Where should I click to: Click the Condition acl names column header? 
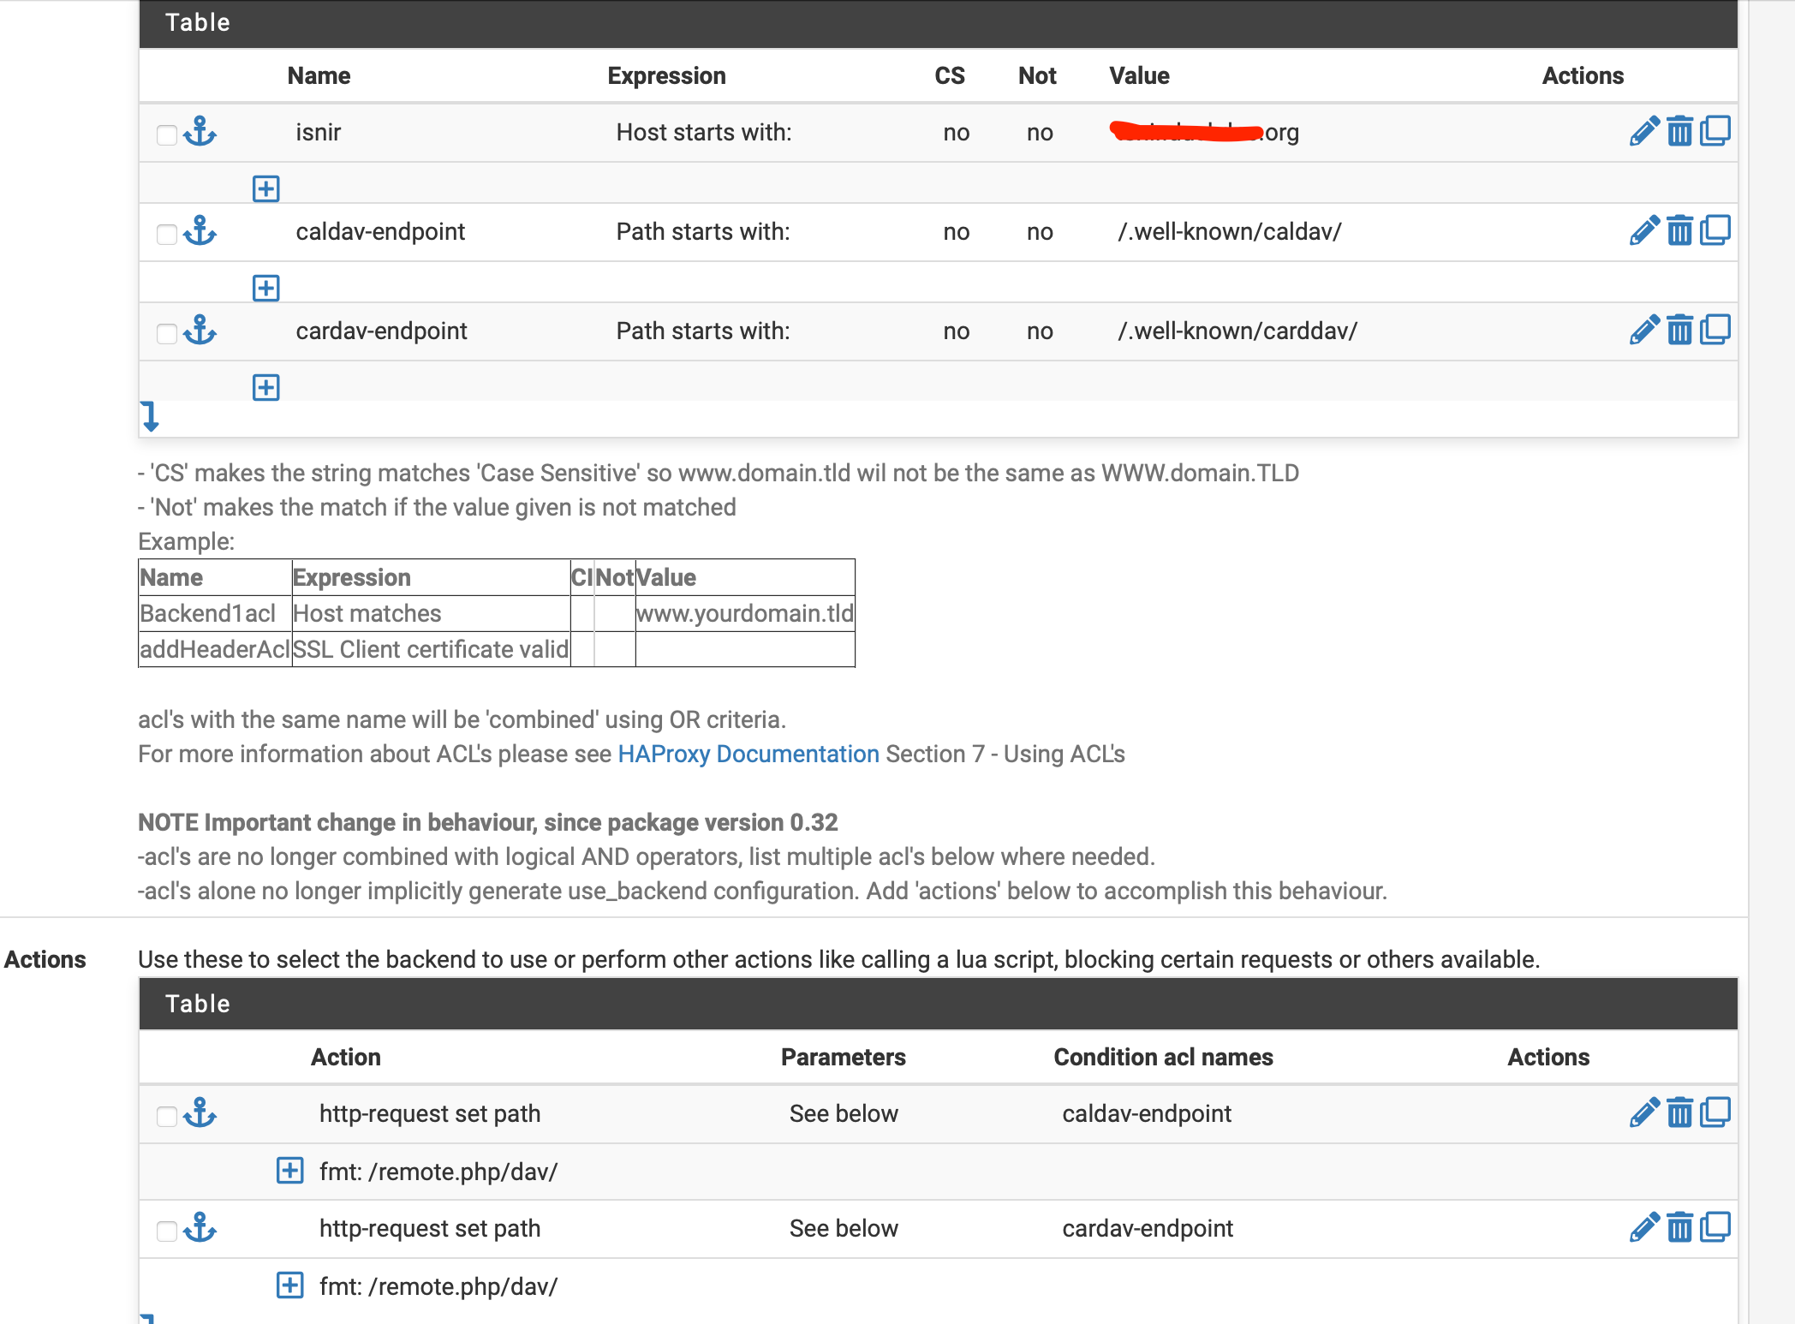(x=1163, y=1057)
